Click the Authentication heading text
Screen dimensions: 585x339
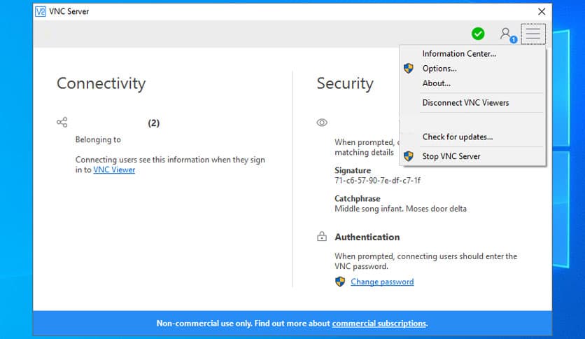click(x=367, y=237)
